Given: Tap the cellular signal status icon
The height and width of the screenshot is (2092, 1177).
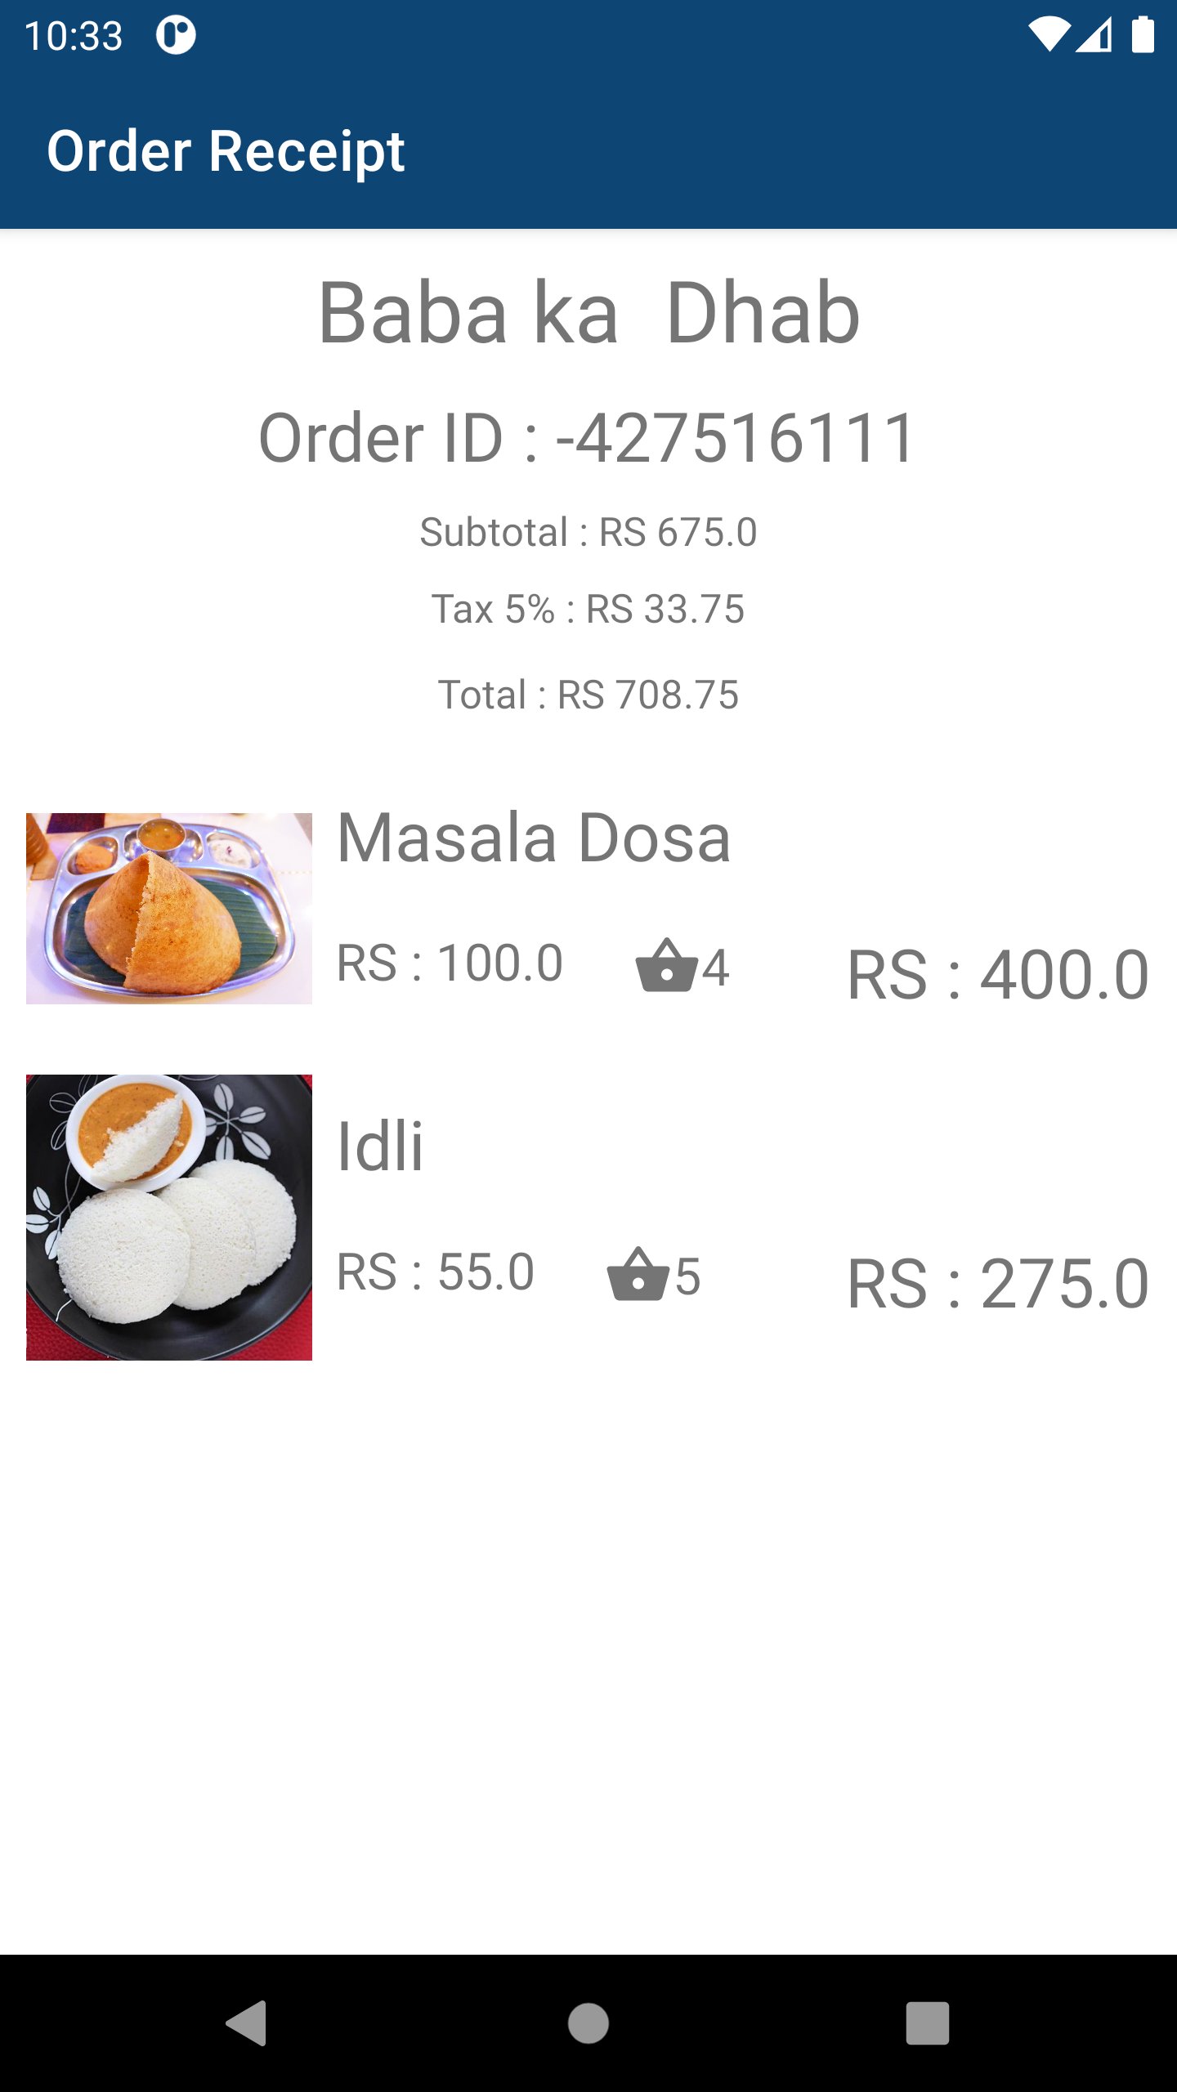Looking at the screenshot, I should [1094, 35].
